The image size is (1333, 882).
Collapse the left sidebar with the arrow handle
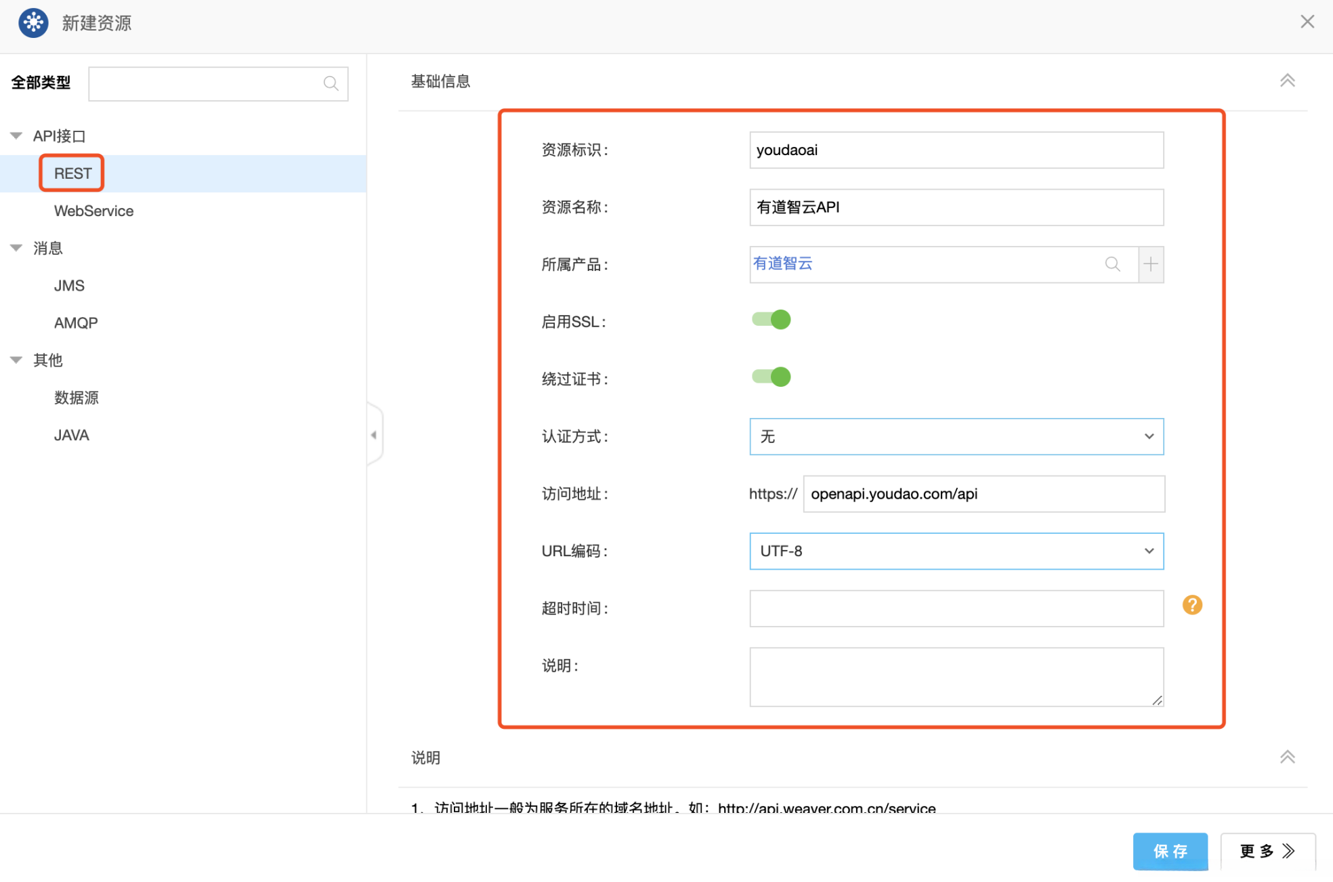pos(375,434)
